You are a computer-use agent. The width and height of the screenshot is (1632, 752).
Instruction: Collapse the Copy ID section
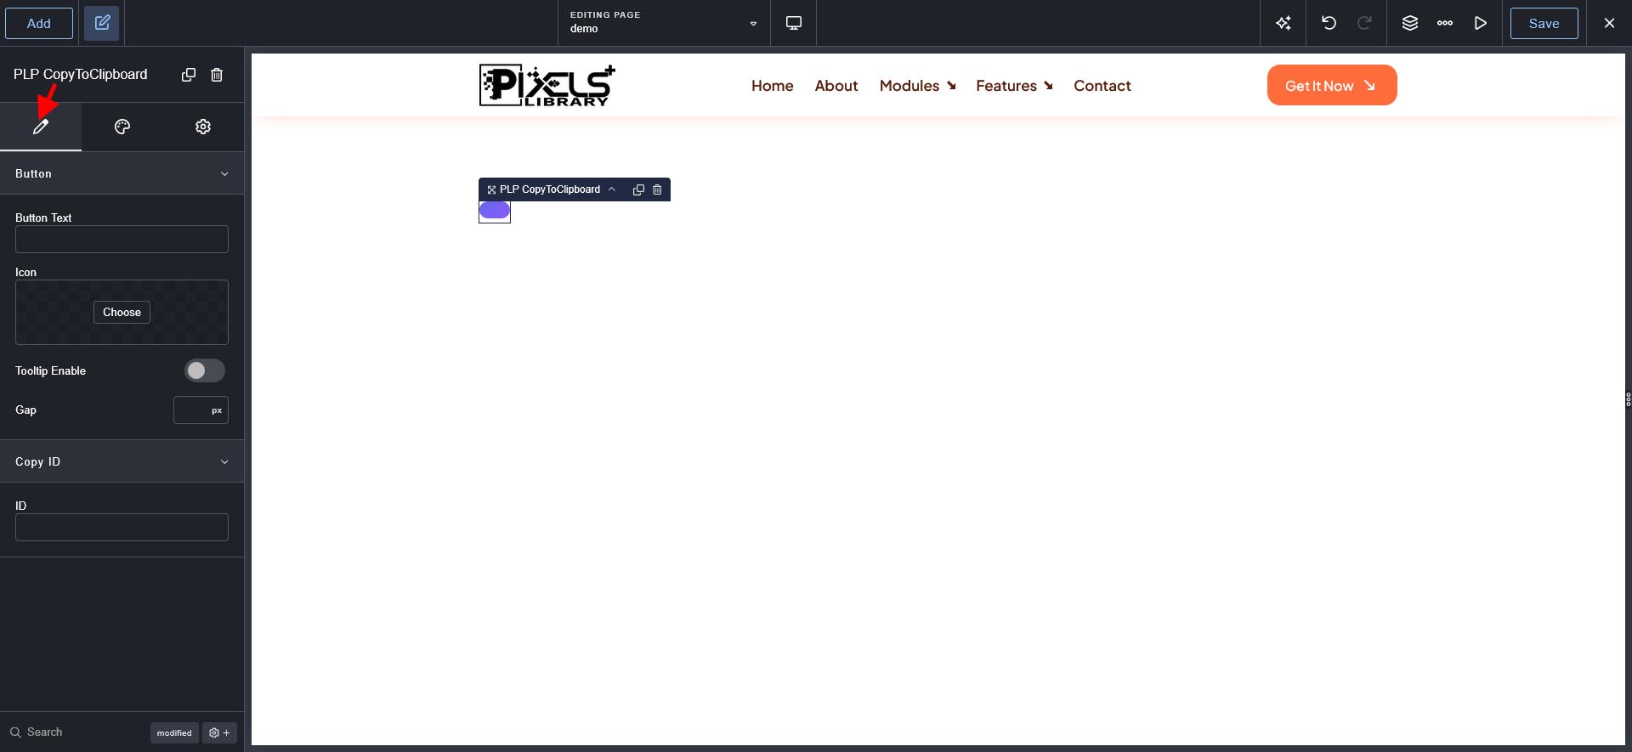(122, 461)
